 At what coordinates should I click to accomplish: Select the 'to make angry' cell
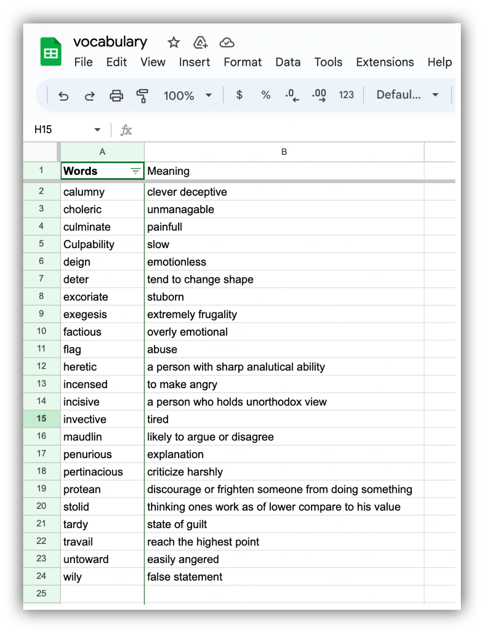(284, 384)
